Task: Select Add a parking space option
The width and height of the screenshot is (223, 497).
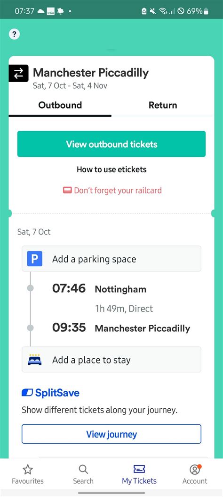Action: click(111, 259)
